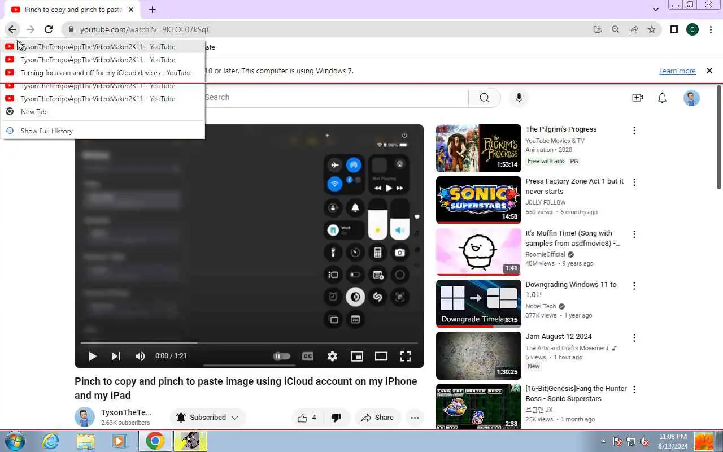723x452 pixels.
Task: Open the tab search chevron
Action: pyautogui.click(x=656, y=10)
